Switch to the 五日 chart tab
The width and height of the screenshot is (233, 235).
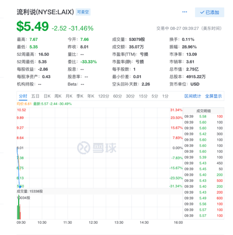coord(35,96)
